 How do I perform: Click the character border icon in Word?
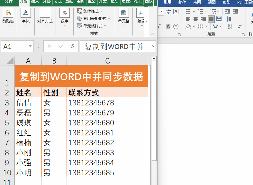(176, 12)
